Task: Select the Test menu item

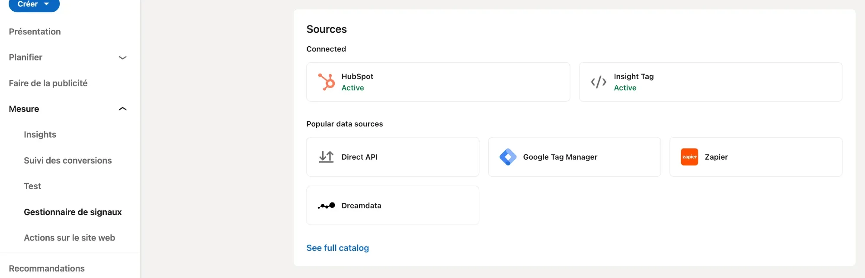Action: (32, 186)
